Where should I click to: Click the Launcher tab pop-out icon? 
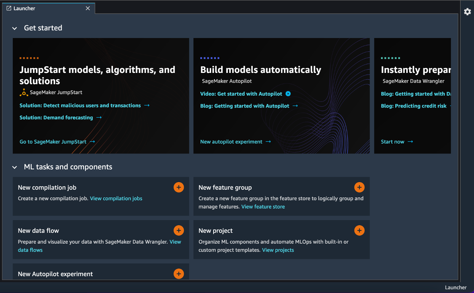point(9,8)
